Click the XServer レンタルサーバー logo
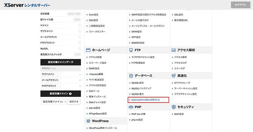Image resolution: width=253 pixels, height=132 pixels. tap(27, 5)
